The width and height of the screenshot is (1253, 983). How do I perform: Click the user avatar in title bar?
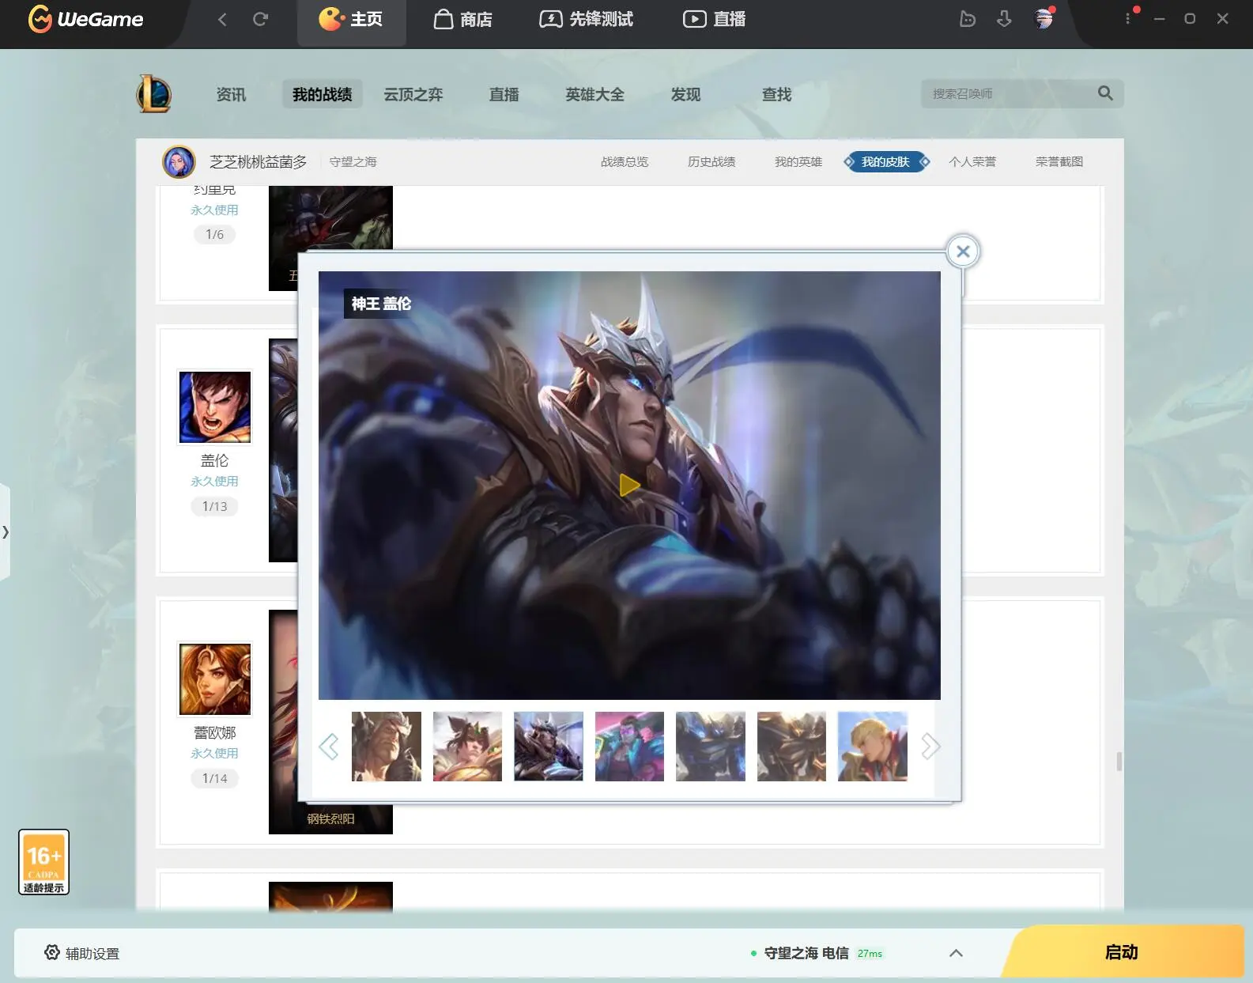coord(1044,18)
